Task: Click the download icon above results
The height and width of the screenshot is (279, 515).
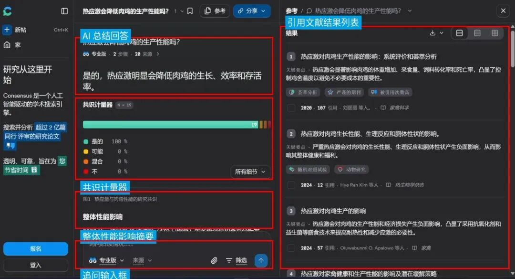Action: 433,33
